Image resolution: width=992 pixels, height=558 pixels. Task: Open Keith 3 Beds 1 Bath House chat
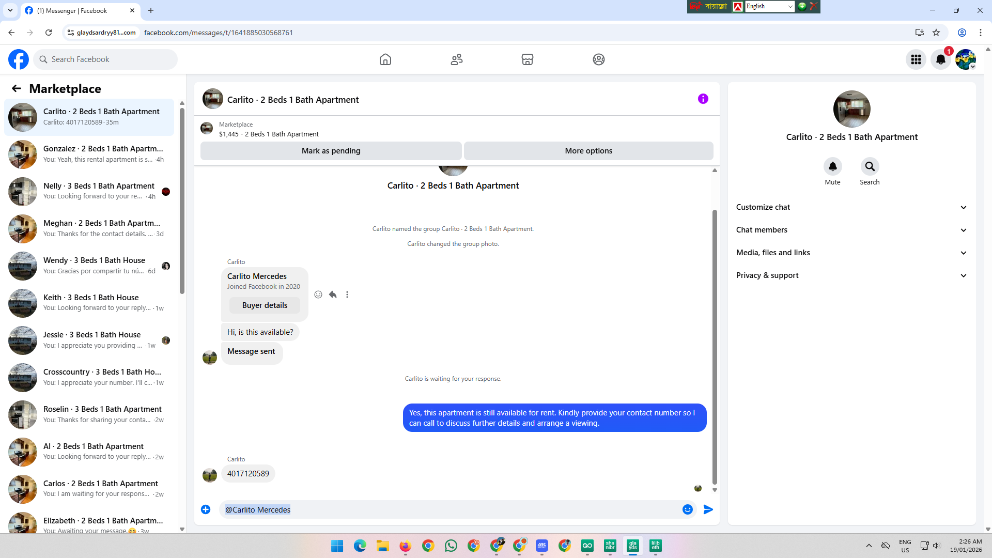[x=89, y=303]
